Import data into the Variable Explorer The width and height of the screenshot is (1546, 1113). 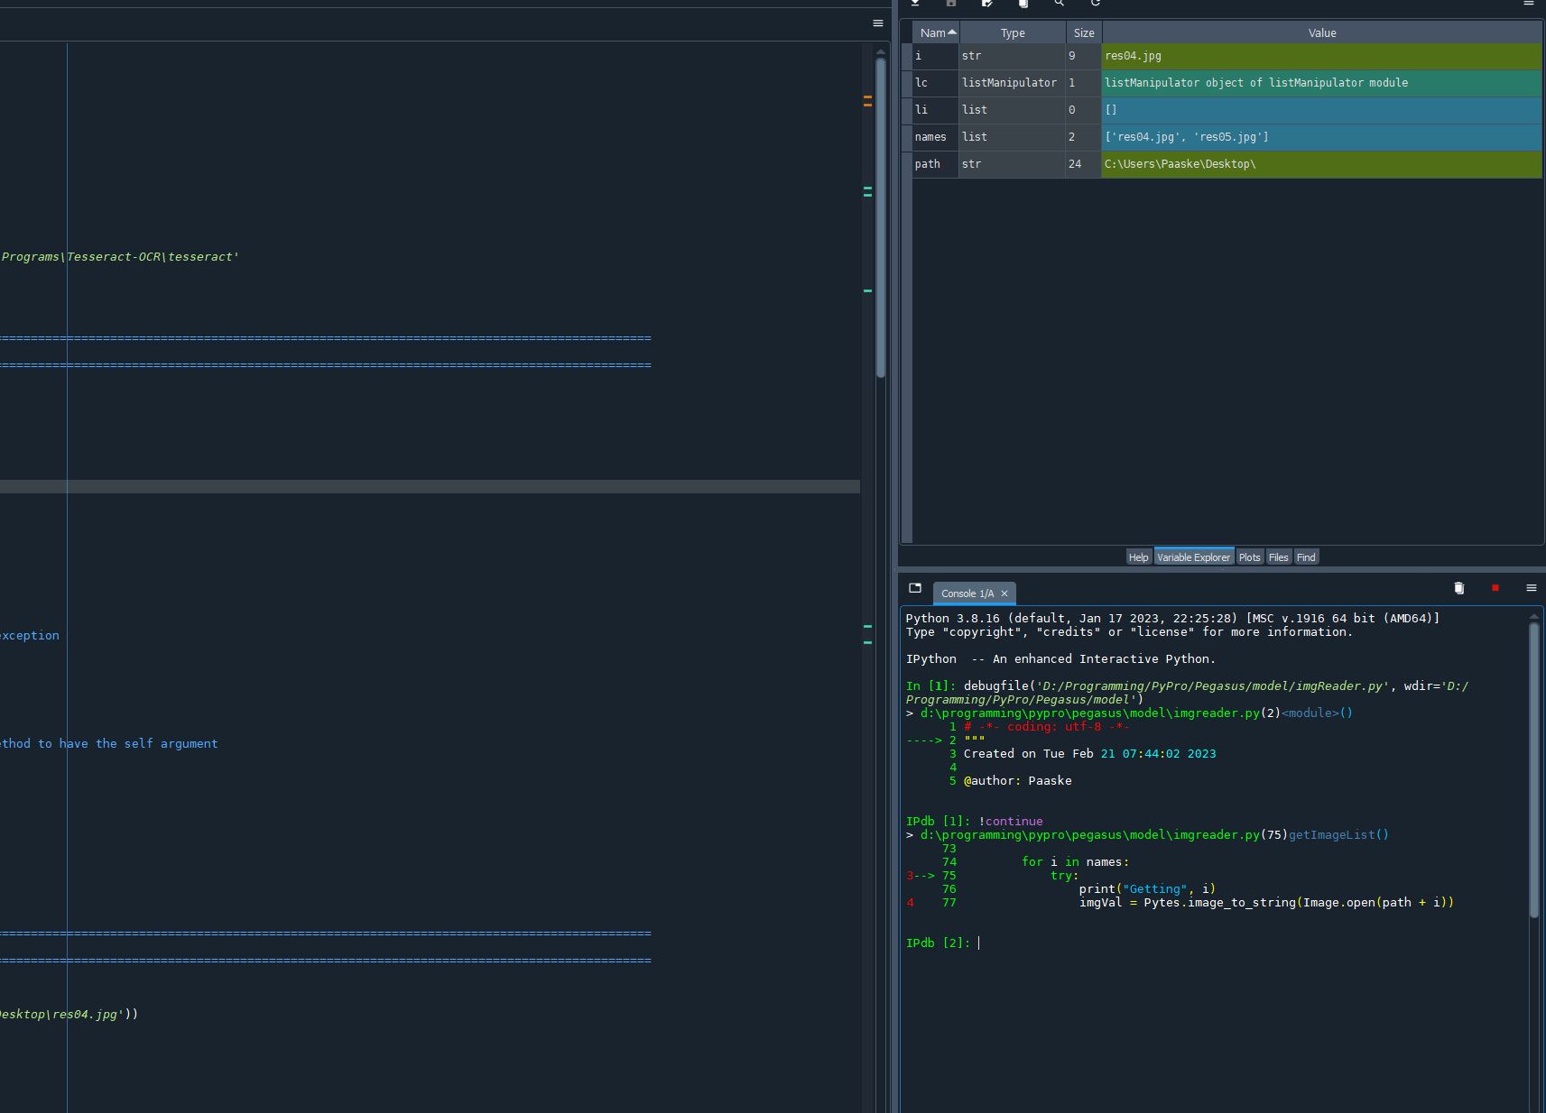tap(915, 5)
